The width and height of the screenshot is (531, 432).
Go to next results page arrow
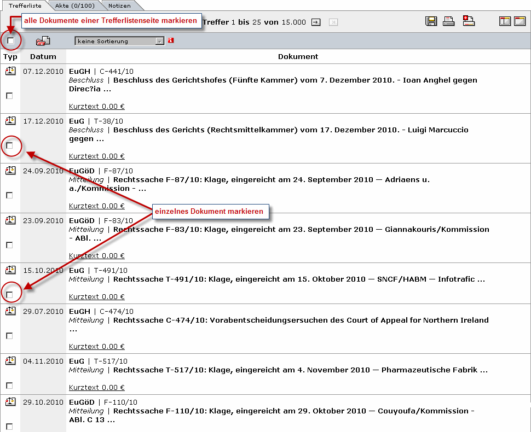316,22
